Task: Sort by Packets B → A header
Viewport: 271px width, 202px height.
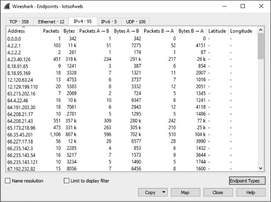Action: pos(159,31)
